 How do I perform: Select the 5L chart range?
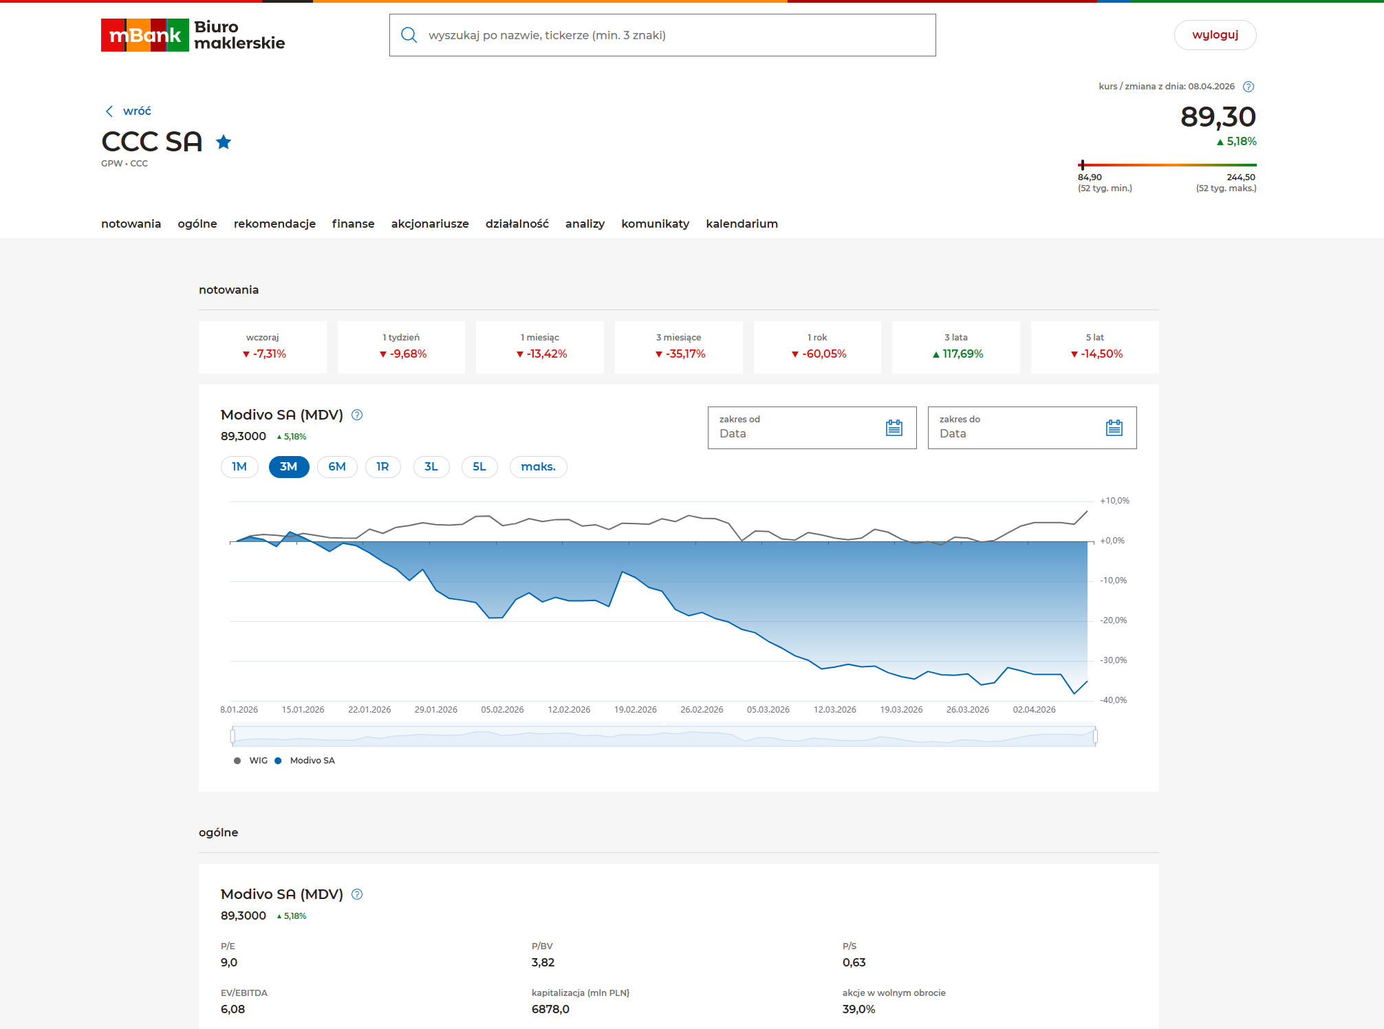pos(479,467)
